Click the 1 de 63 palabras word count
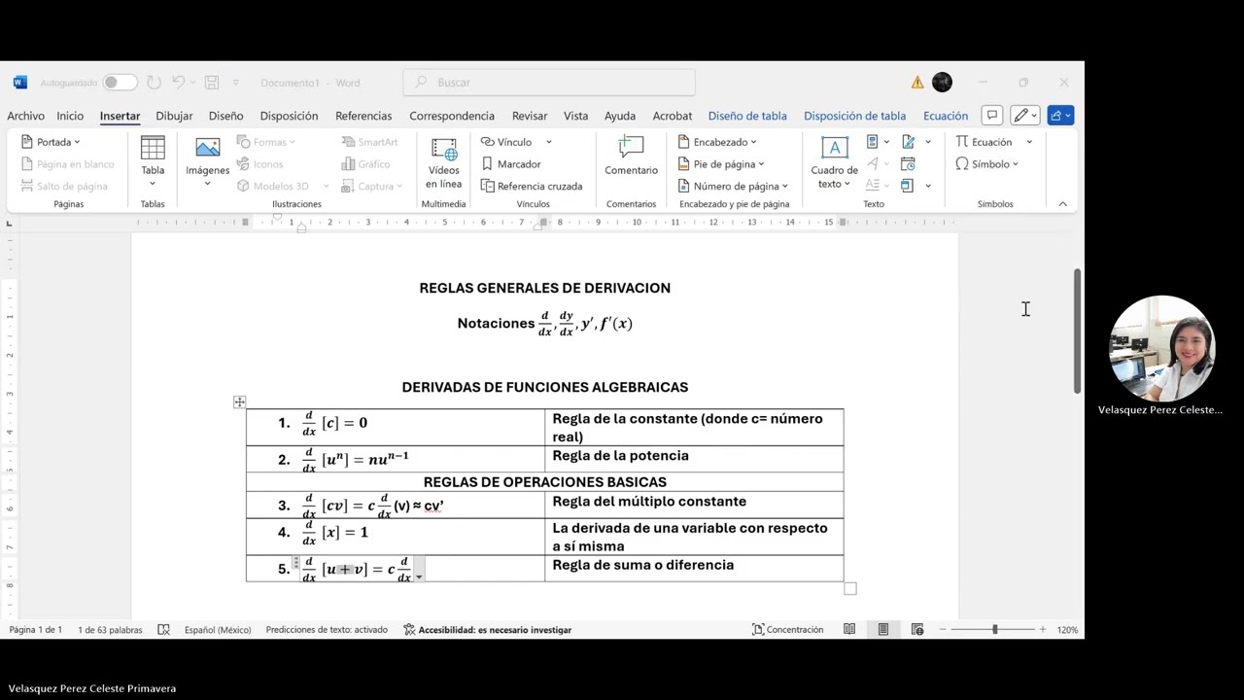This screenshot has height=700, width=1244. (110, 630)
